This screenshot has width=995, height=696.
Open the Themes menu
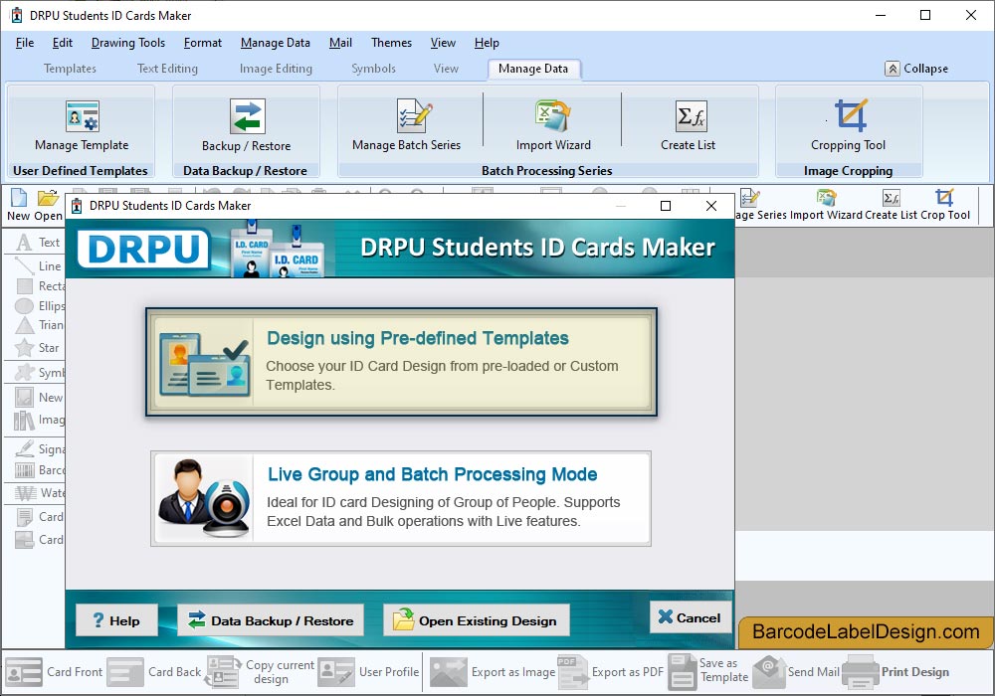pos(391,43)
